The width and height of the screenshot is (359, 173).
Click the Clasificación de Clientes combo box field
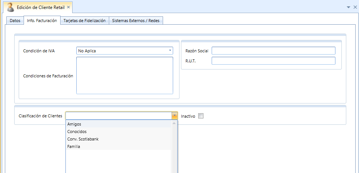[x=119, y=116]
